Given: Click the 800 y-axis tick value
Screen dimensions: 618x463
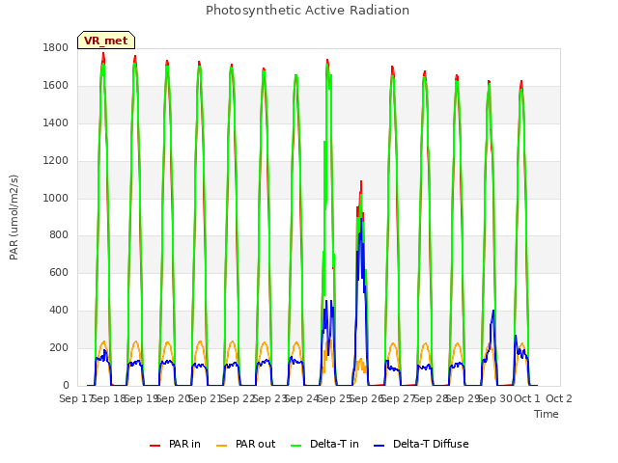Looking at the screenshot, I should pos(59,235).
